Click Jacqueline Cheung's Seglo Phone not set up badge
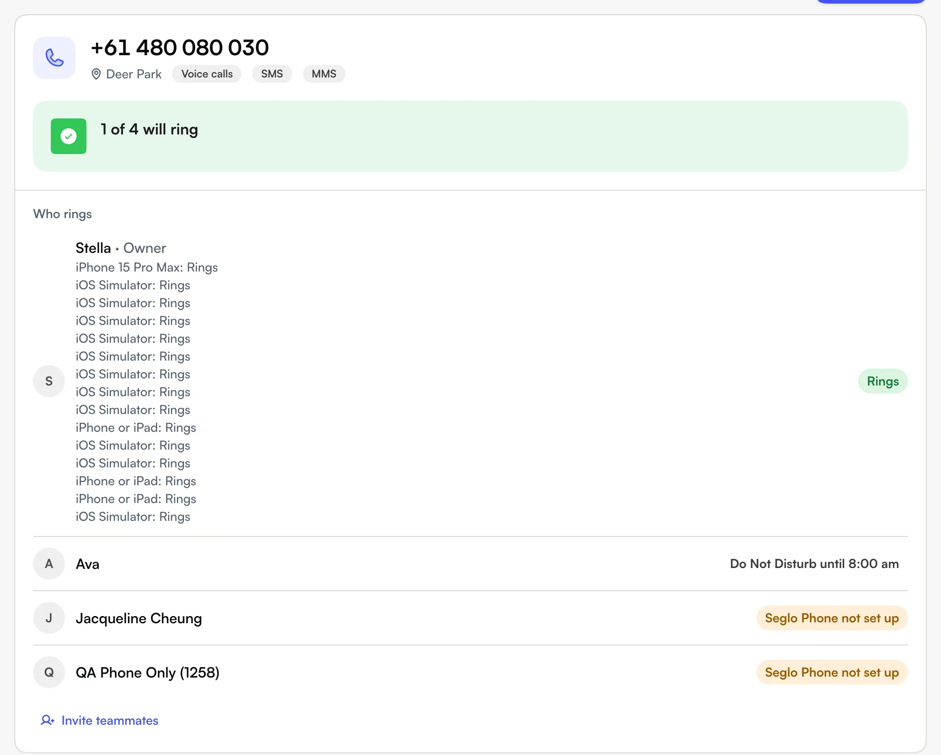 832,618
